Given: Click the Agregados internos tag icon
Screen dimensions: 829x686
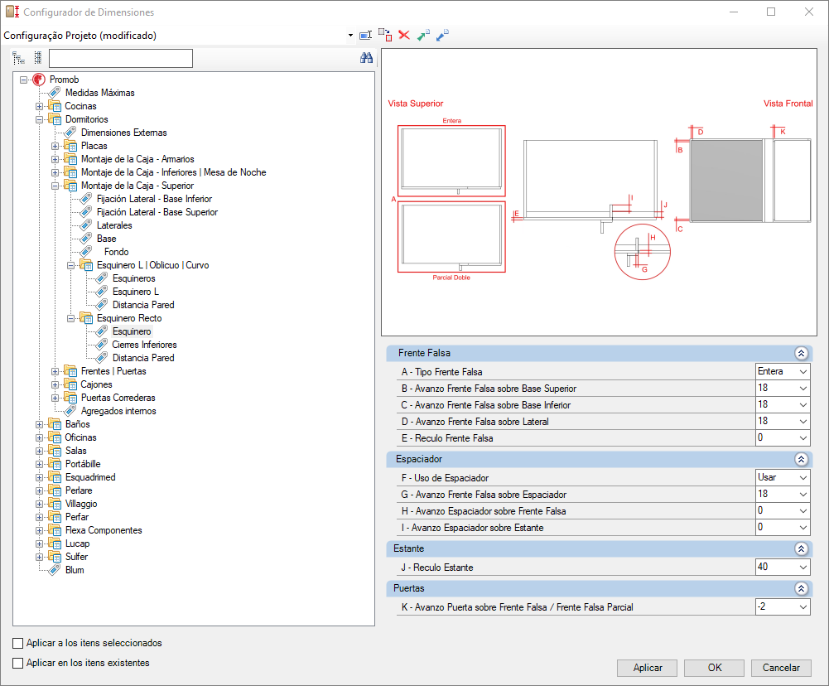Looking at the screenshot, I should (x=70, y=410).
